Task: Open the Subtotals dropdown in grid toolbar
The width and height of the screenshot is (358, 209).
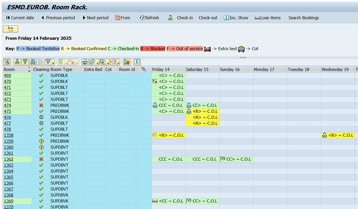Action: [x=73, y=62]
